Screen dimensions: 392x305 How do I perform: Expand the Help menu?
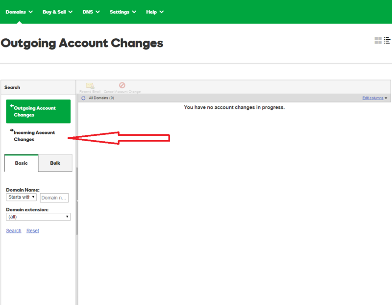tap(155, 12)
